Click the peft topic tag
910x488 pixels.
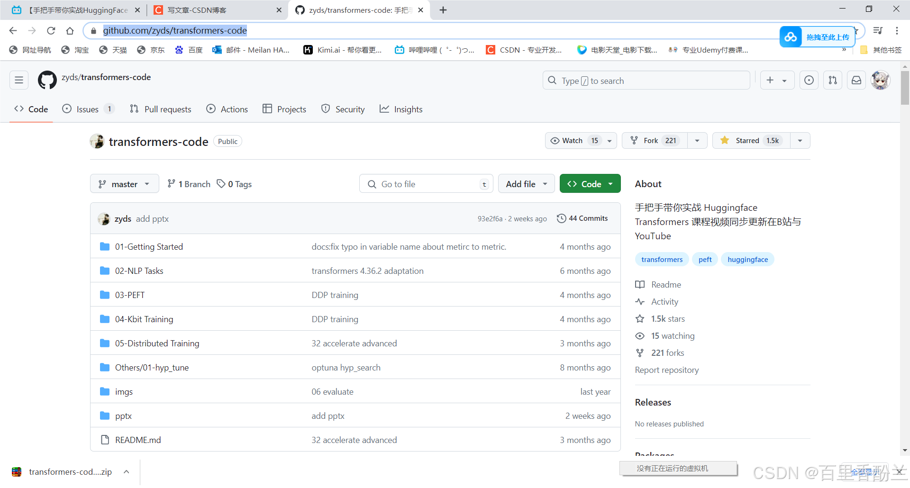[705, 260]
